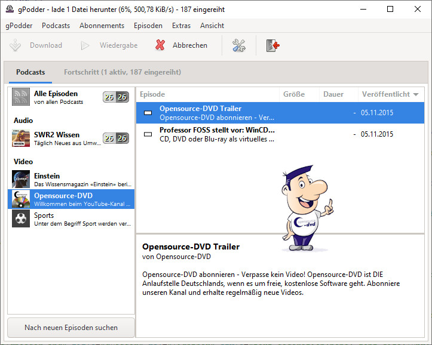Click video icon of Opensource-DVD Trailer episode
This screenshot has height=345, width=432.
click(148, 113)
